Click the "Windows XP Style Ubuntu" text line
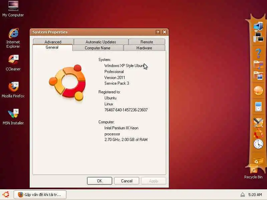This screenshot has height=200, width=267. [x=124, y=66]
